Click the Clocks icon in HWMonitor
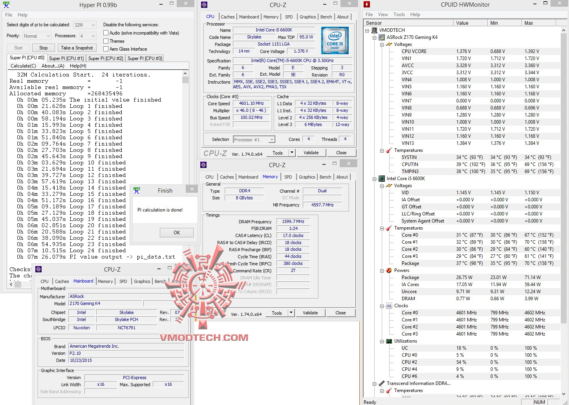 389,306
